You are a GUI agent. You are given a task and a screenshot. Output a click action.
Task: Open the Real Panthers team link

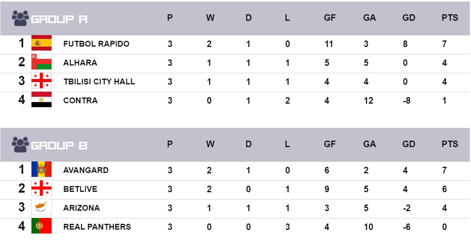[97, 227]
